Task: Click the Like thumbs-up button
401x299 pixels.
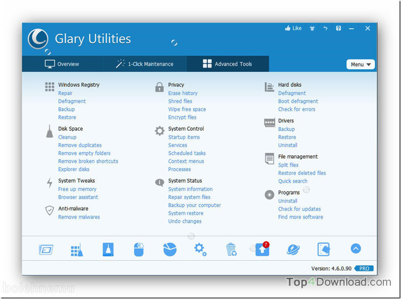Action: 293,28
